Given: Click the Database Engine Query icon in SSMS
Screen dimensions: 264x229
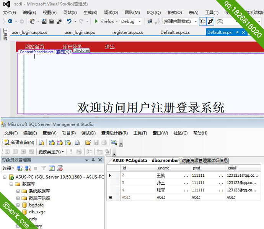Looking at the screenshot, I should pyautogui.click(x=41, y=142).
